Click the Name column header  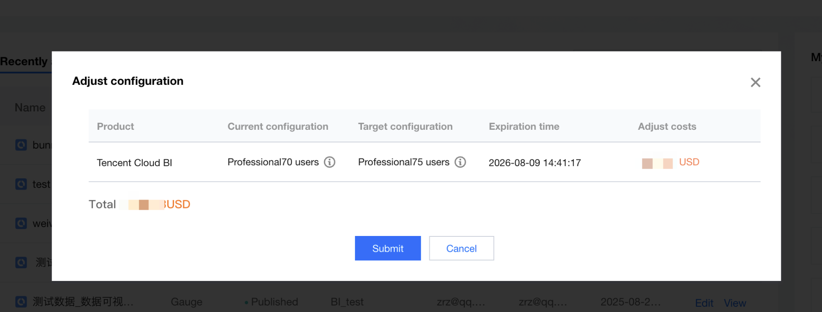[30, 107]
